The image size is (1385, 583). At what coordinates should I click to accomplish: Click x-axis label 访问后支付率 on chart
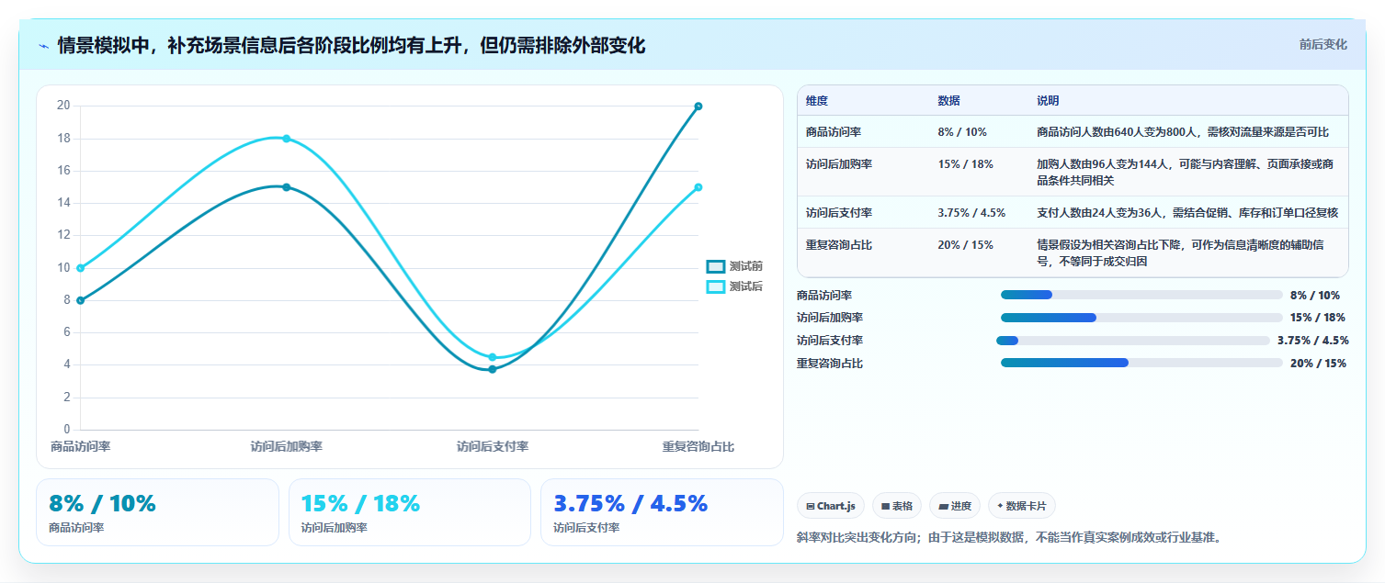(493, 447)
